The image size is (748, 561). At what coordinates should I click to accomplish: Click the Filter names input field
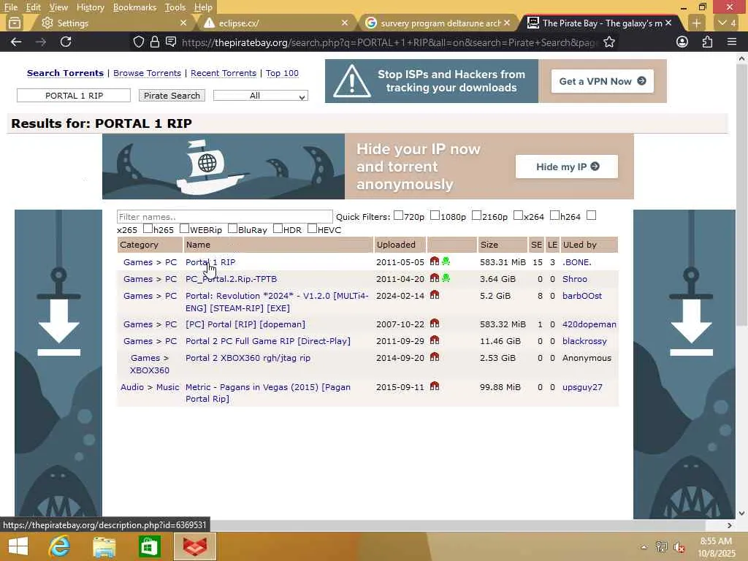(225, 216)
